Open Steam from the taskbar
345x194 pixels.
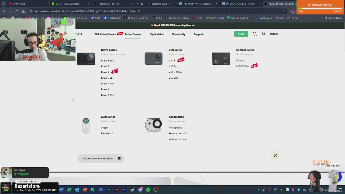coord(132,190)
